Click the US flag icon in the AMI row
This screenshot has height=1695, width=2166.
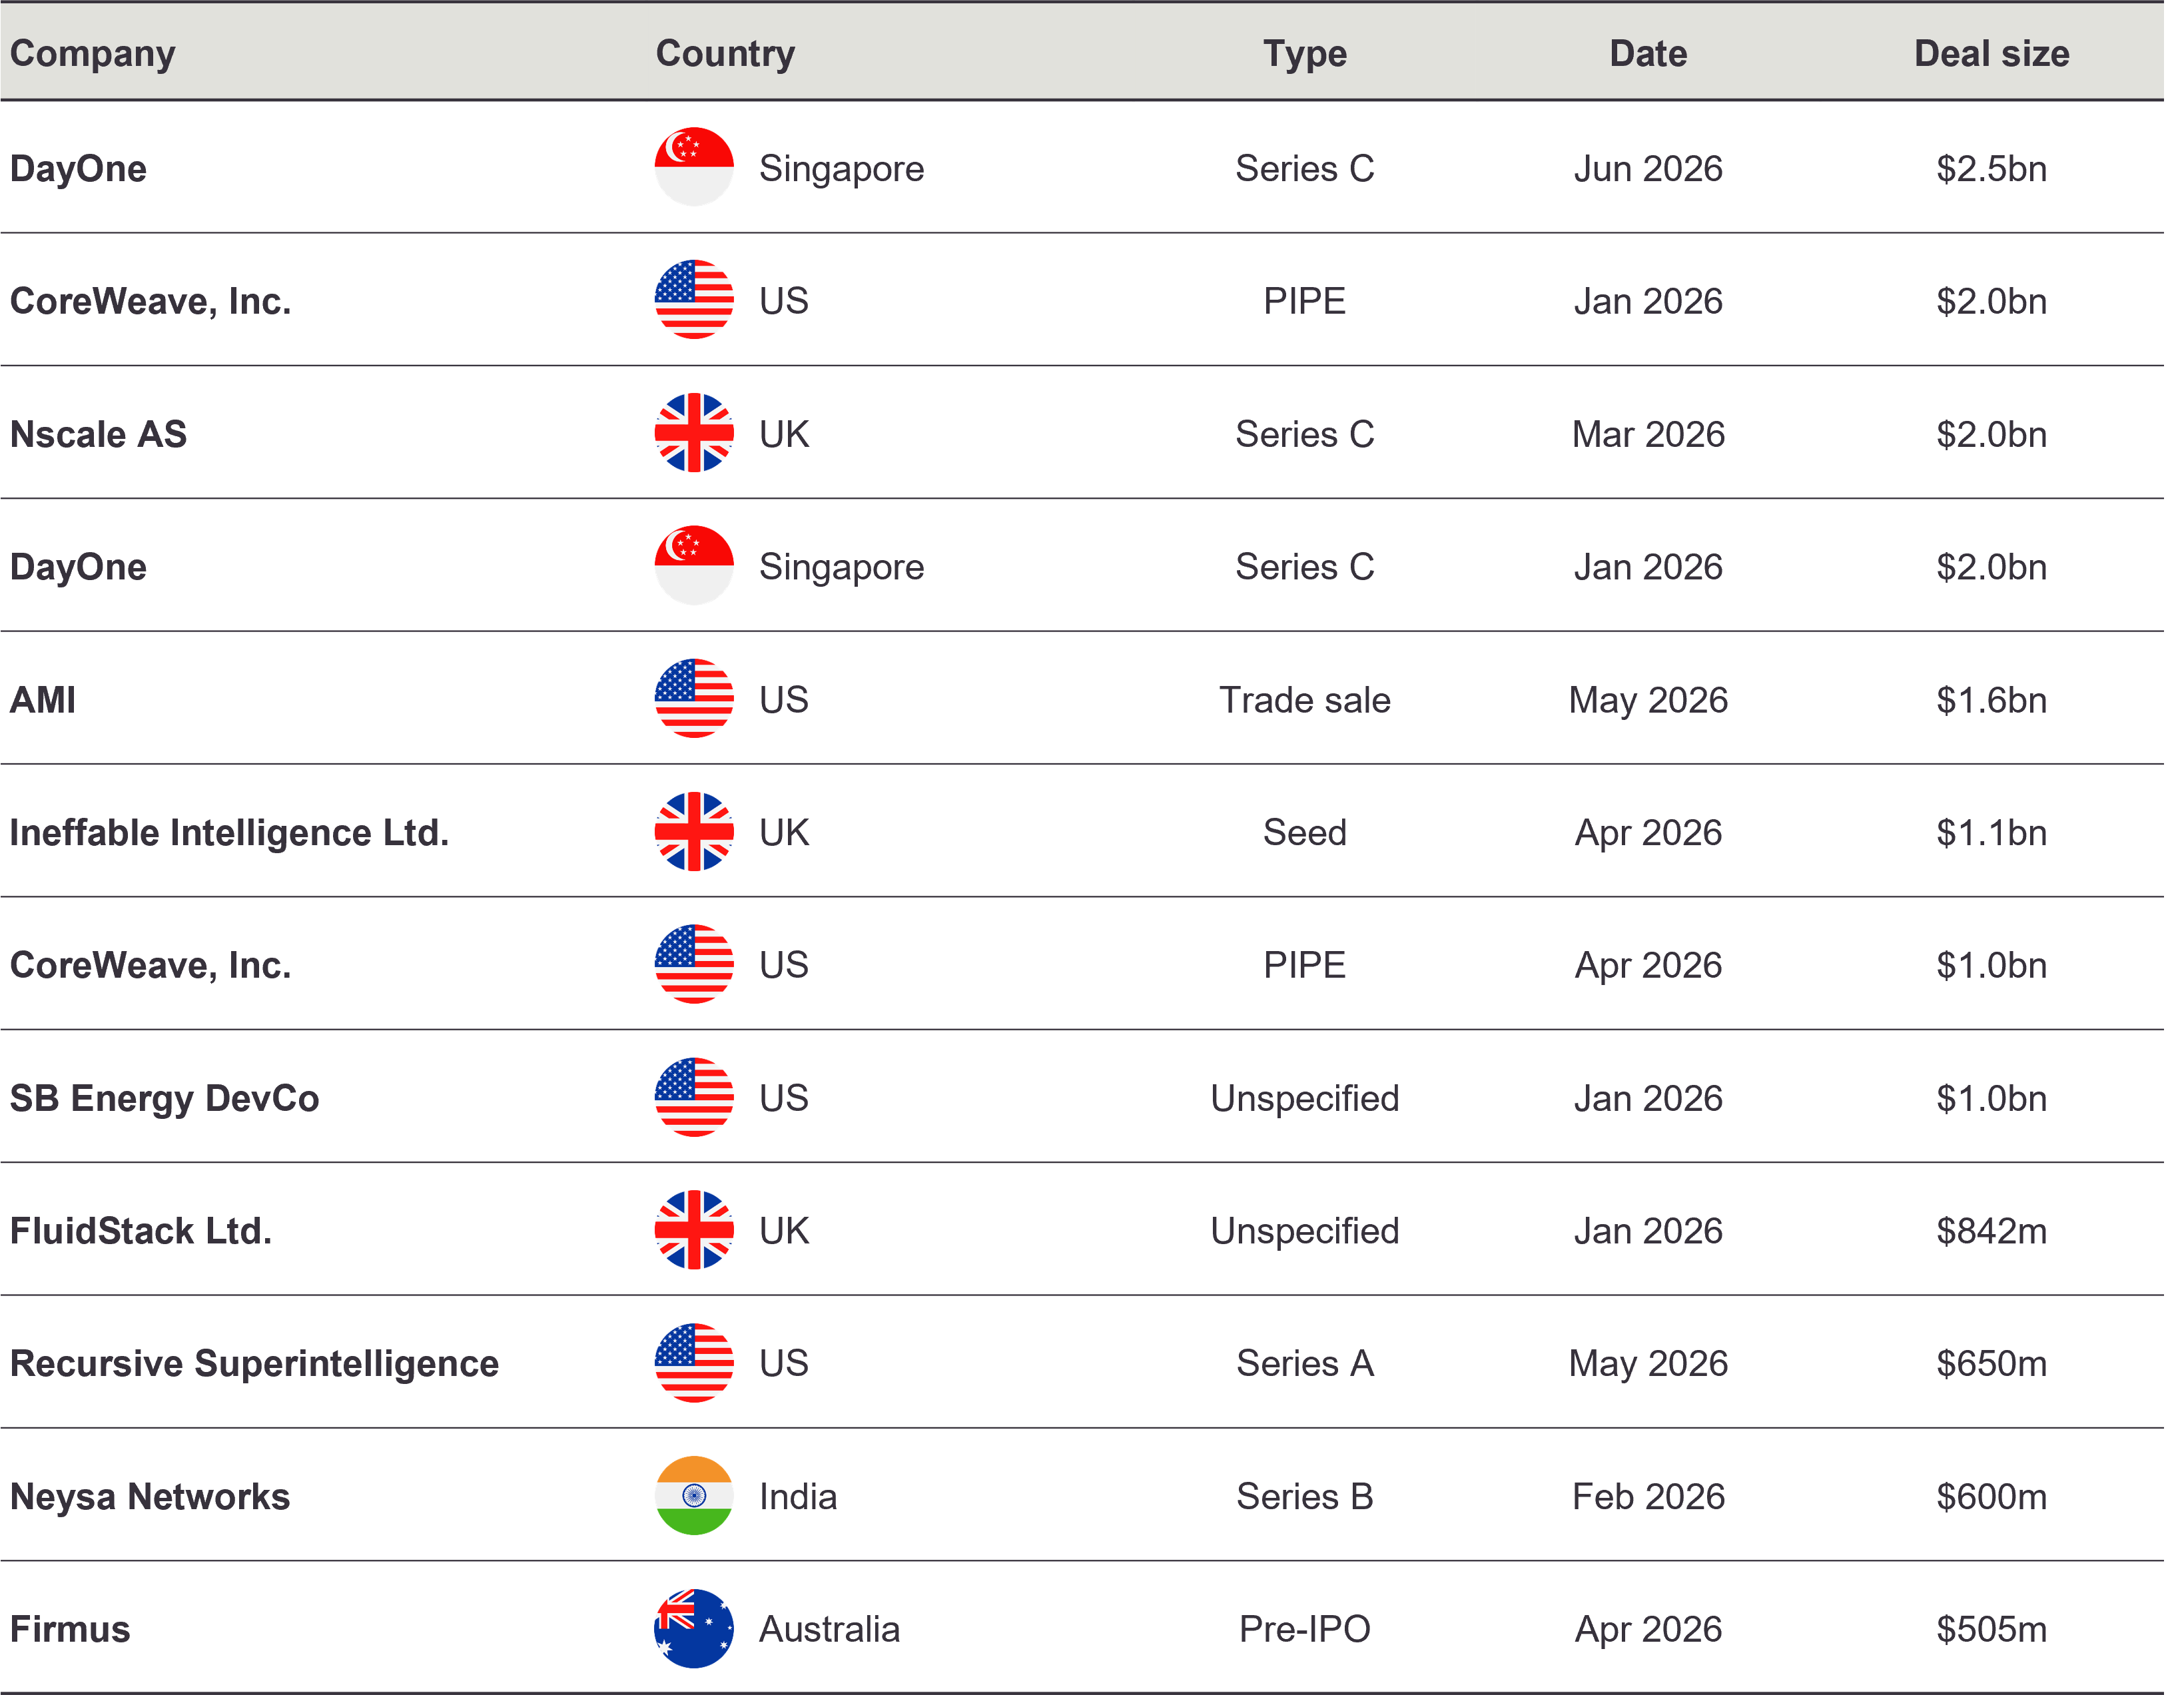tap(695, 699)
